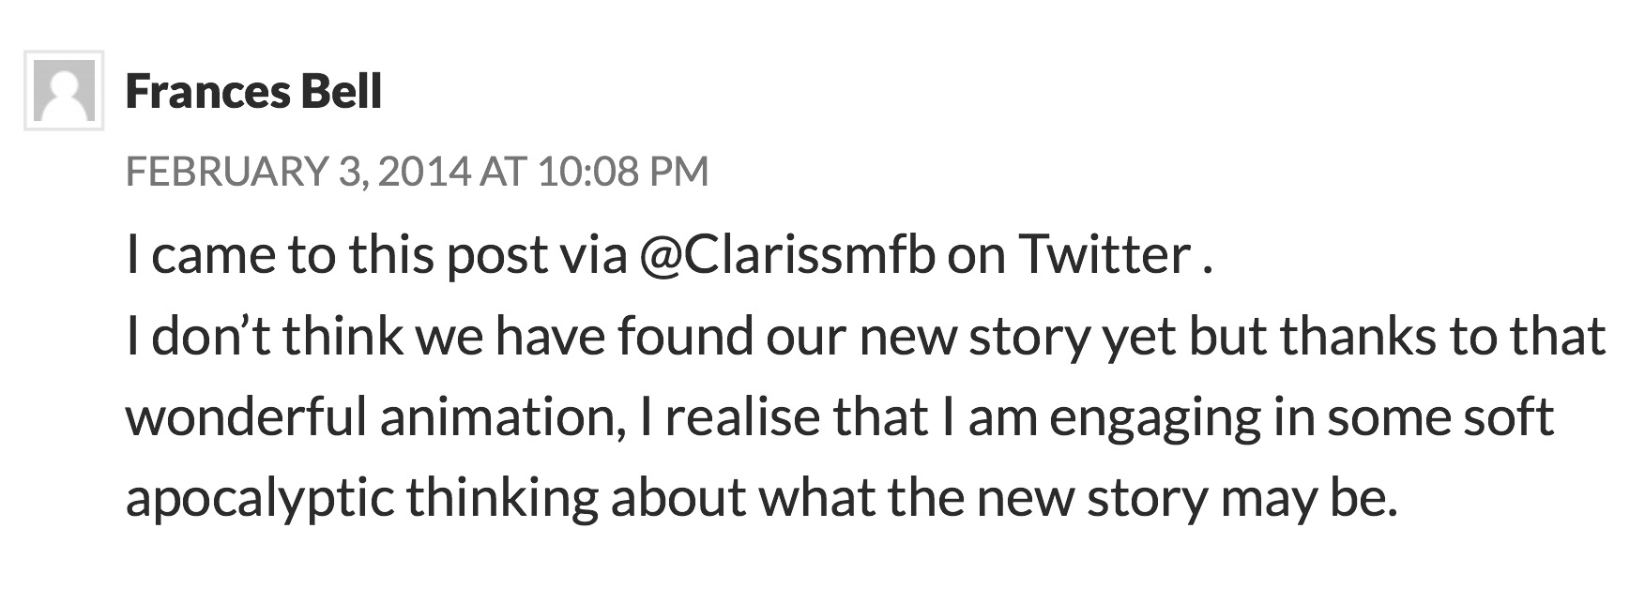Click the word "engaging" in the comment
Image resolution: width=1645 pixels, height=604 pixels.
click(x=1154, y=419)
